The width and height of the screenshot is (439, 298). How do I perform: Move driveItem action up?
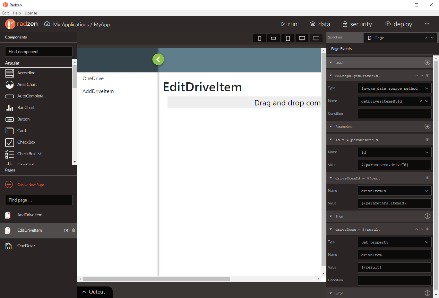pos(417,229)
